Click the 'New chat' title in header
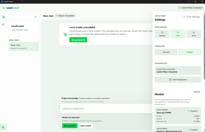The width and height of the screenshot is (205, 132). [48, 16]
